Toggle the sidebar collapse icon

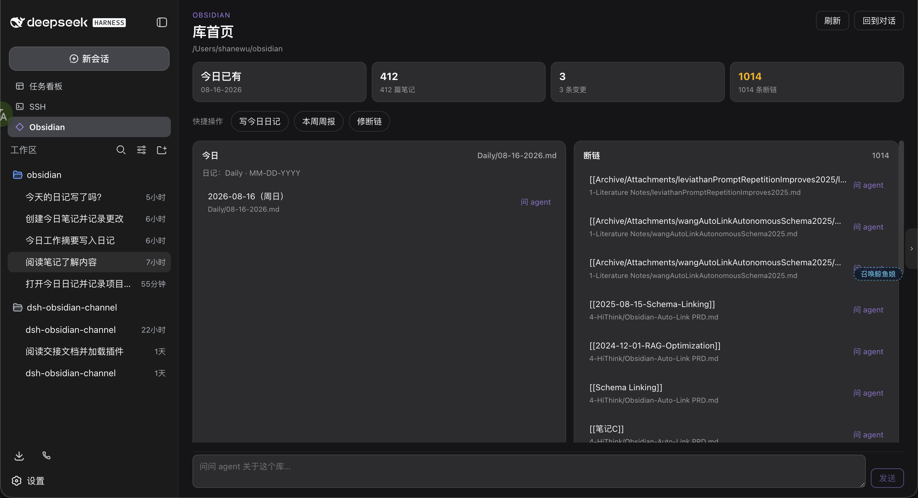[x=162, y=22]
